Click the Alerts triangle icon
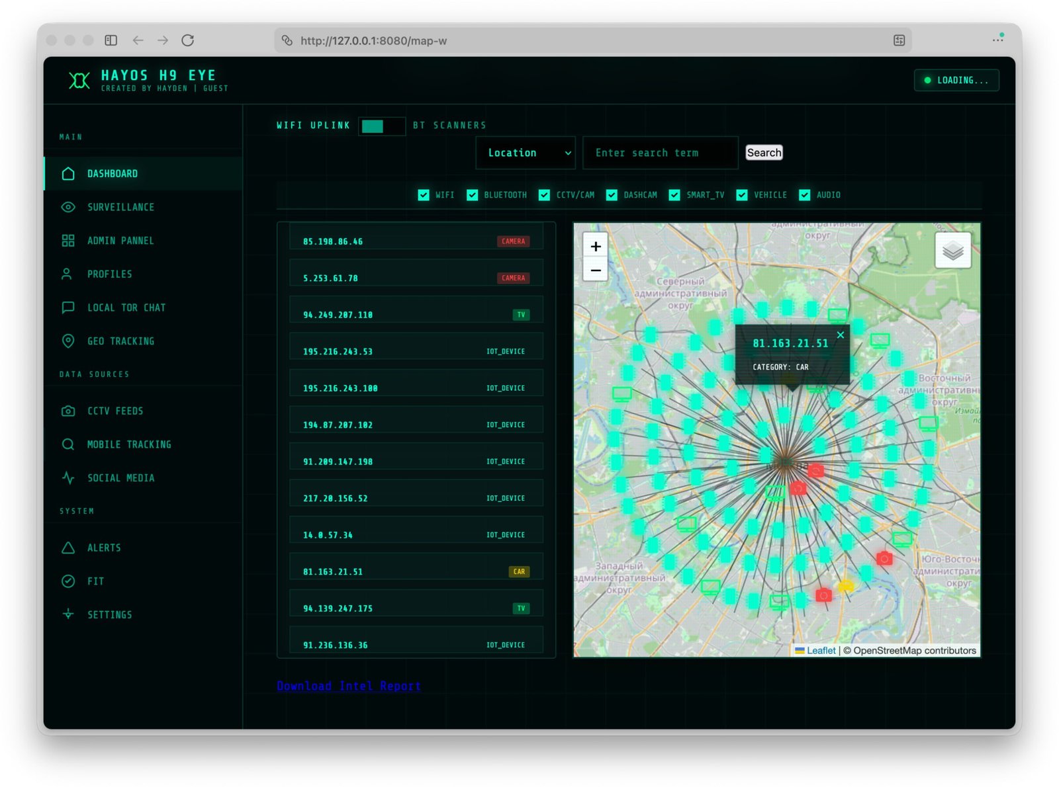The image size is (1059, 787). coord(68,548)
